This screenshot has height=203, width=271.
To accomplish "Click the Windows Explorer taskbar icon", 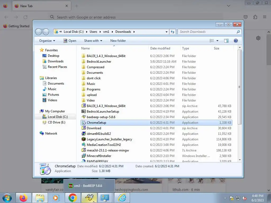I will pyautogui.click(x=40, y=198).
